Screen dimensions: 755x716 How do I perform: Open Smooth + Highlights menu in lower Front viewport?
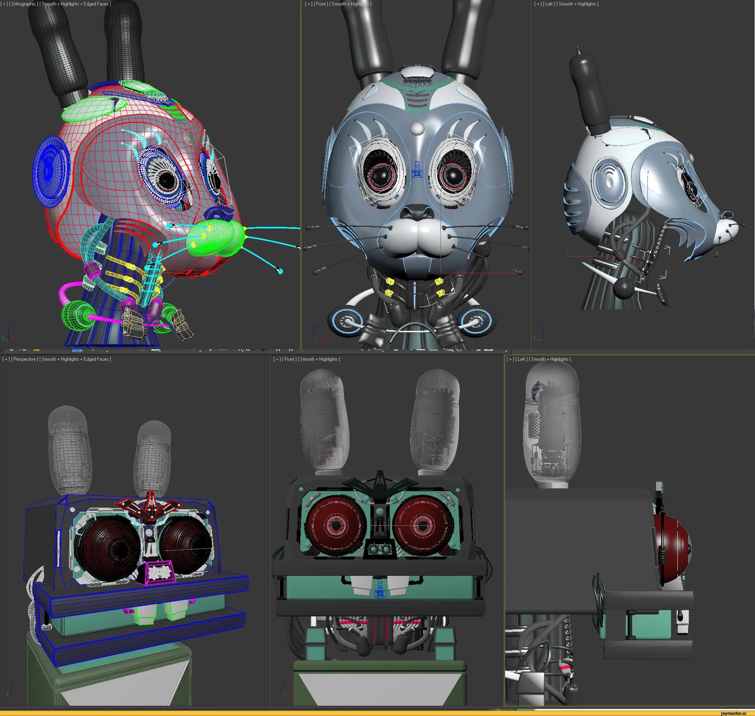point(319,359)
